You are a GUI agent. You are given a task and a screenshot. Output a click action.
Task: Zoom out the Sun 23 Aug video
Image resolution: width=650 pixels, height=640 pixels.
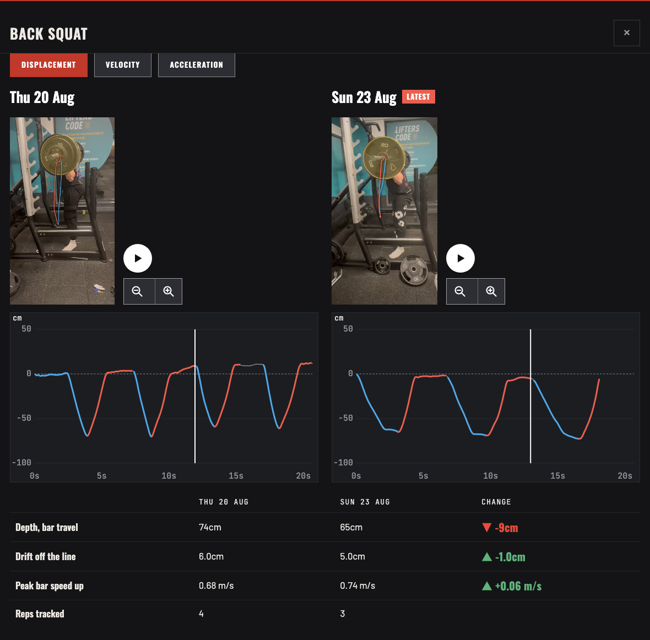[x=462, y=291]
